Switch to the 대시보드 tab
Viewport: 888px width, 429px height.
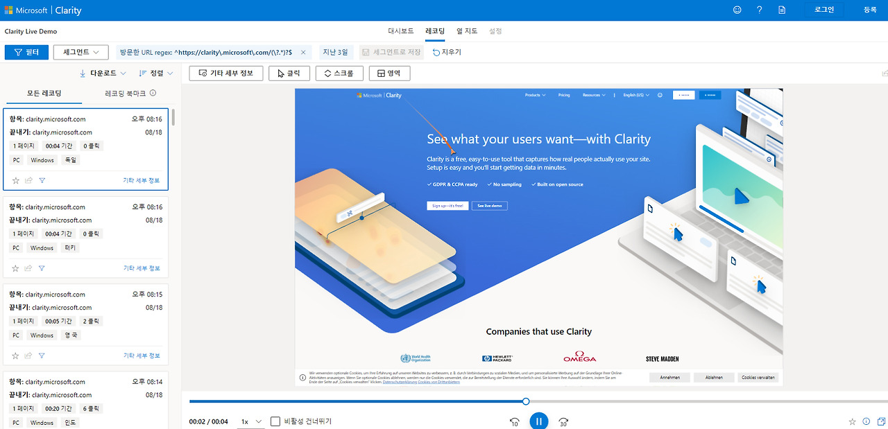401,31
